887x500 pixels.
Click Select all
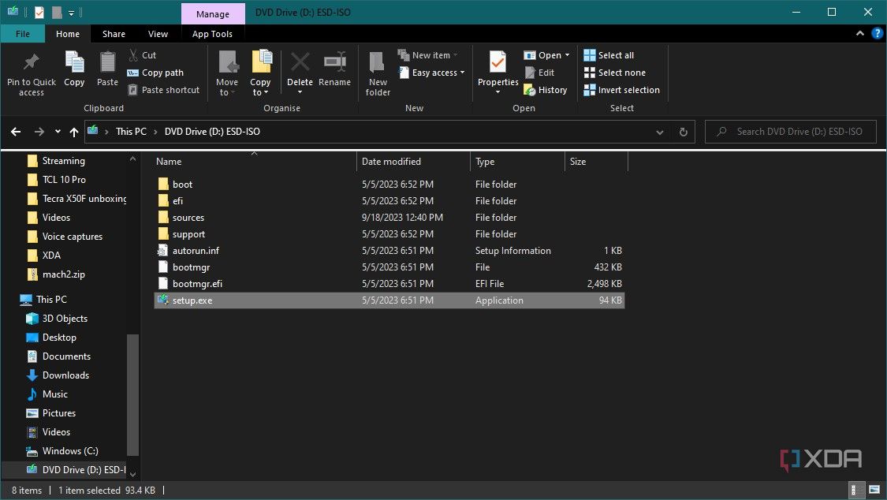point(609,55)
